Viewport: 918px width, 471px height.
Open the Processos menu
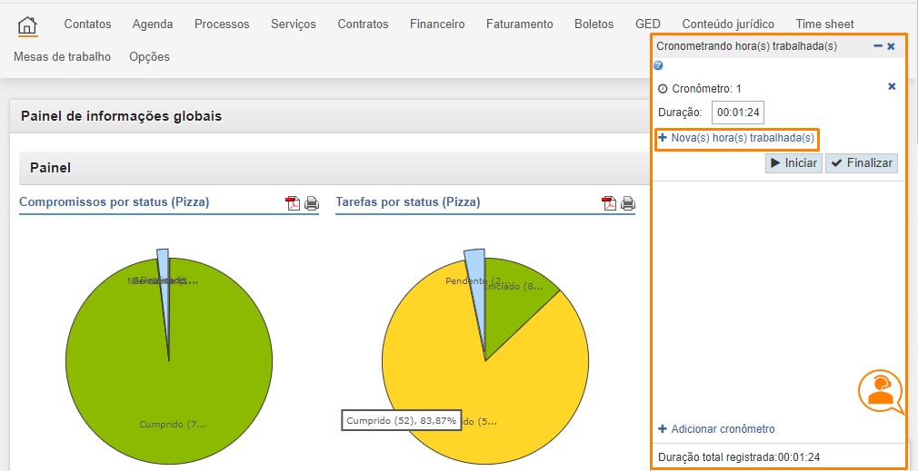point(222,25)
